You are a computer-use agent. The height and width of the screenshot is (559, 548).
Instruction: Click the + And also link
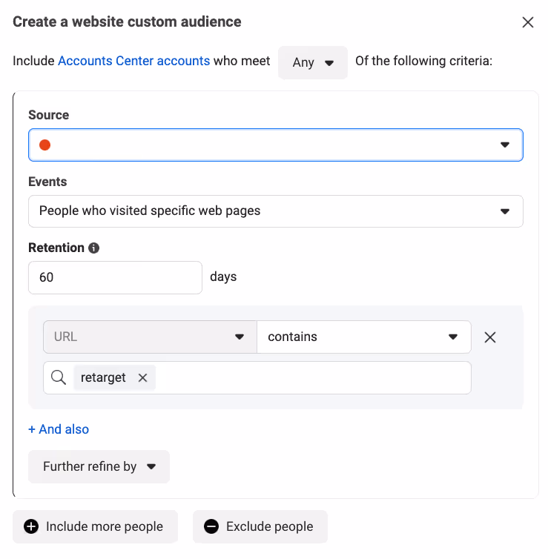pos(59,429)
